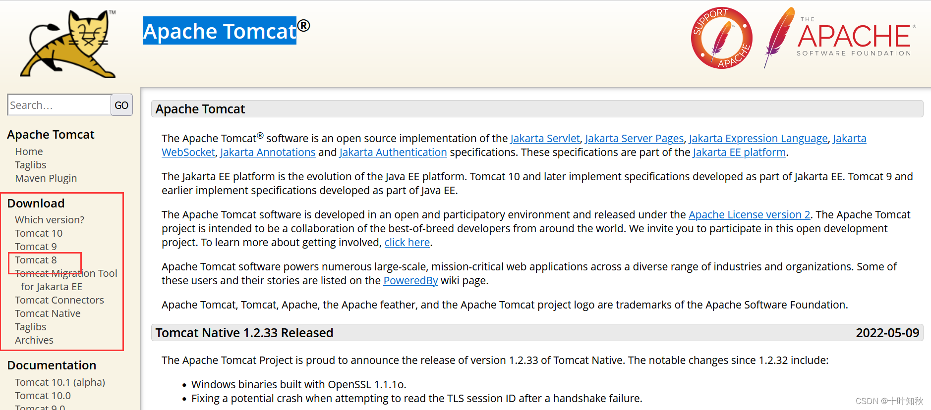This screenshot has width=931, height=410.
Task: Follow the Jakarta Servlet link
Action: (x=545, y=139)
